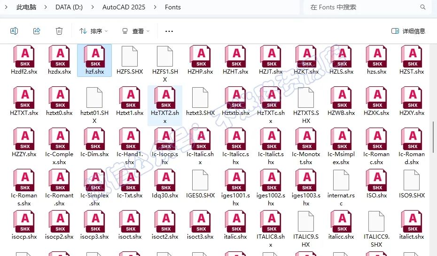Click the Rename icon in the toolbar
Viewport: 437px width, 256px height.
(14, 31)
